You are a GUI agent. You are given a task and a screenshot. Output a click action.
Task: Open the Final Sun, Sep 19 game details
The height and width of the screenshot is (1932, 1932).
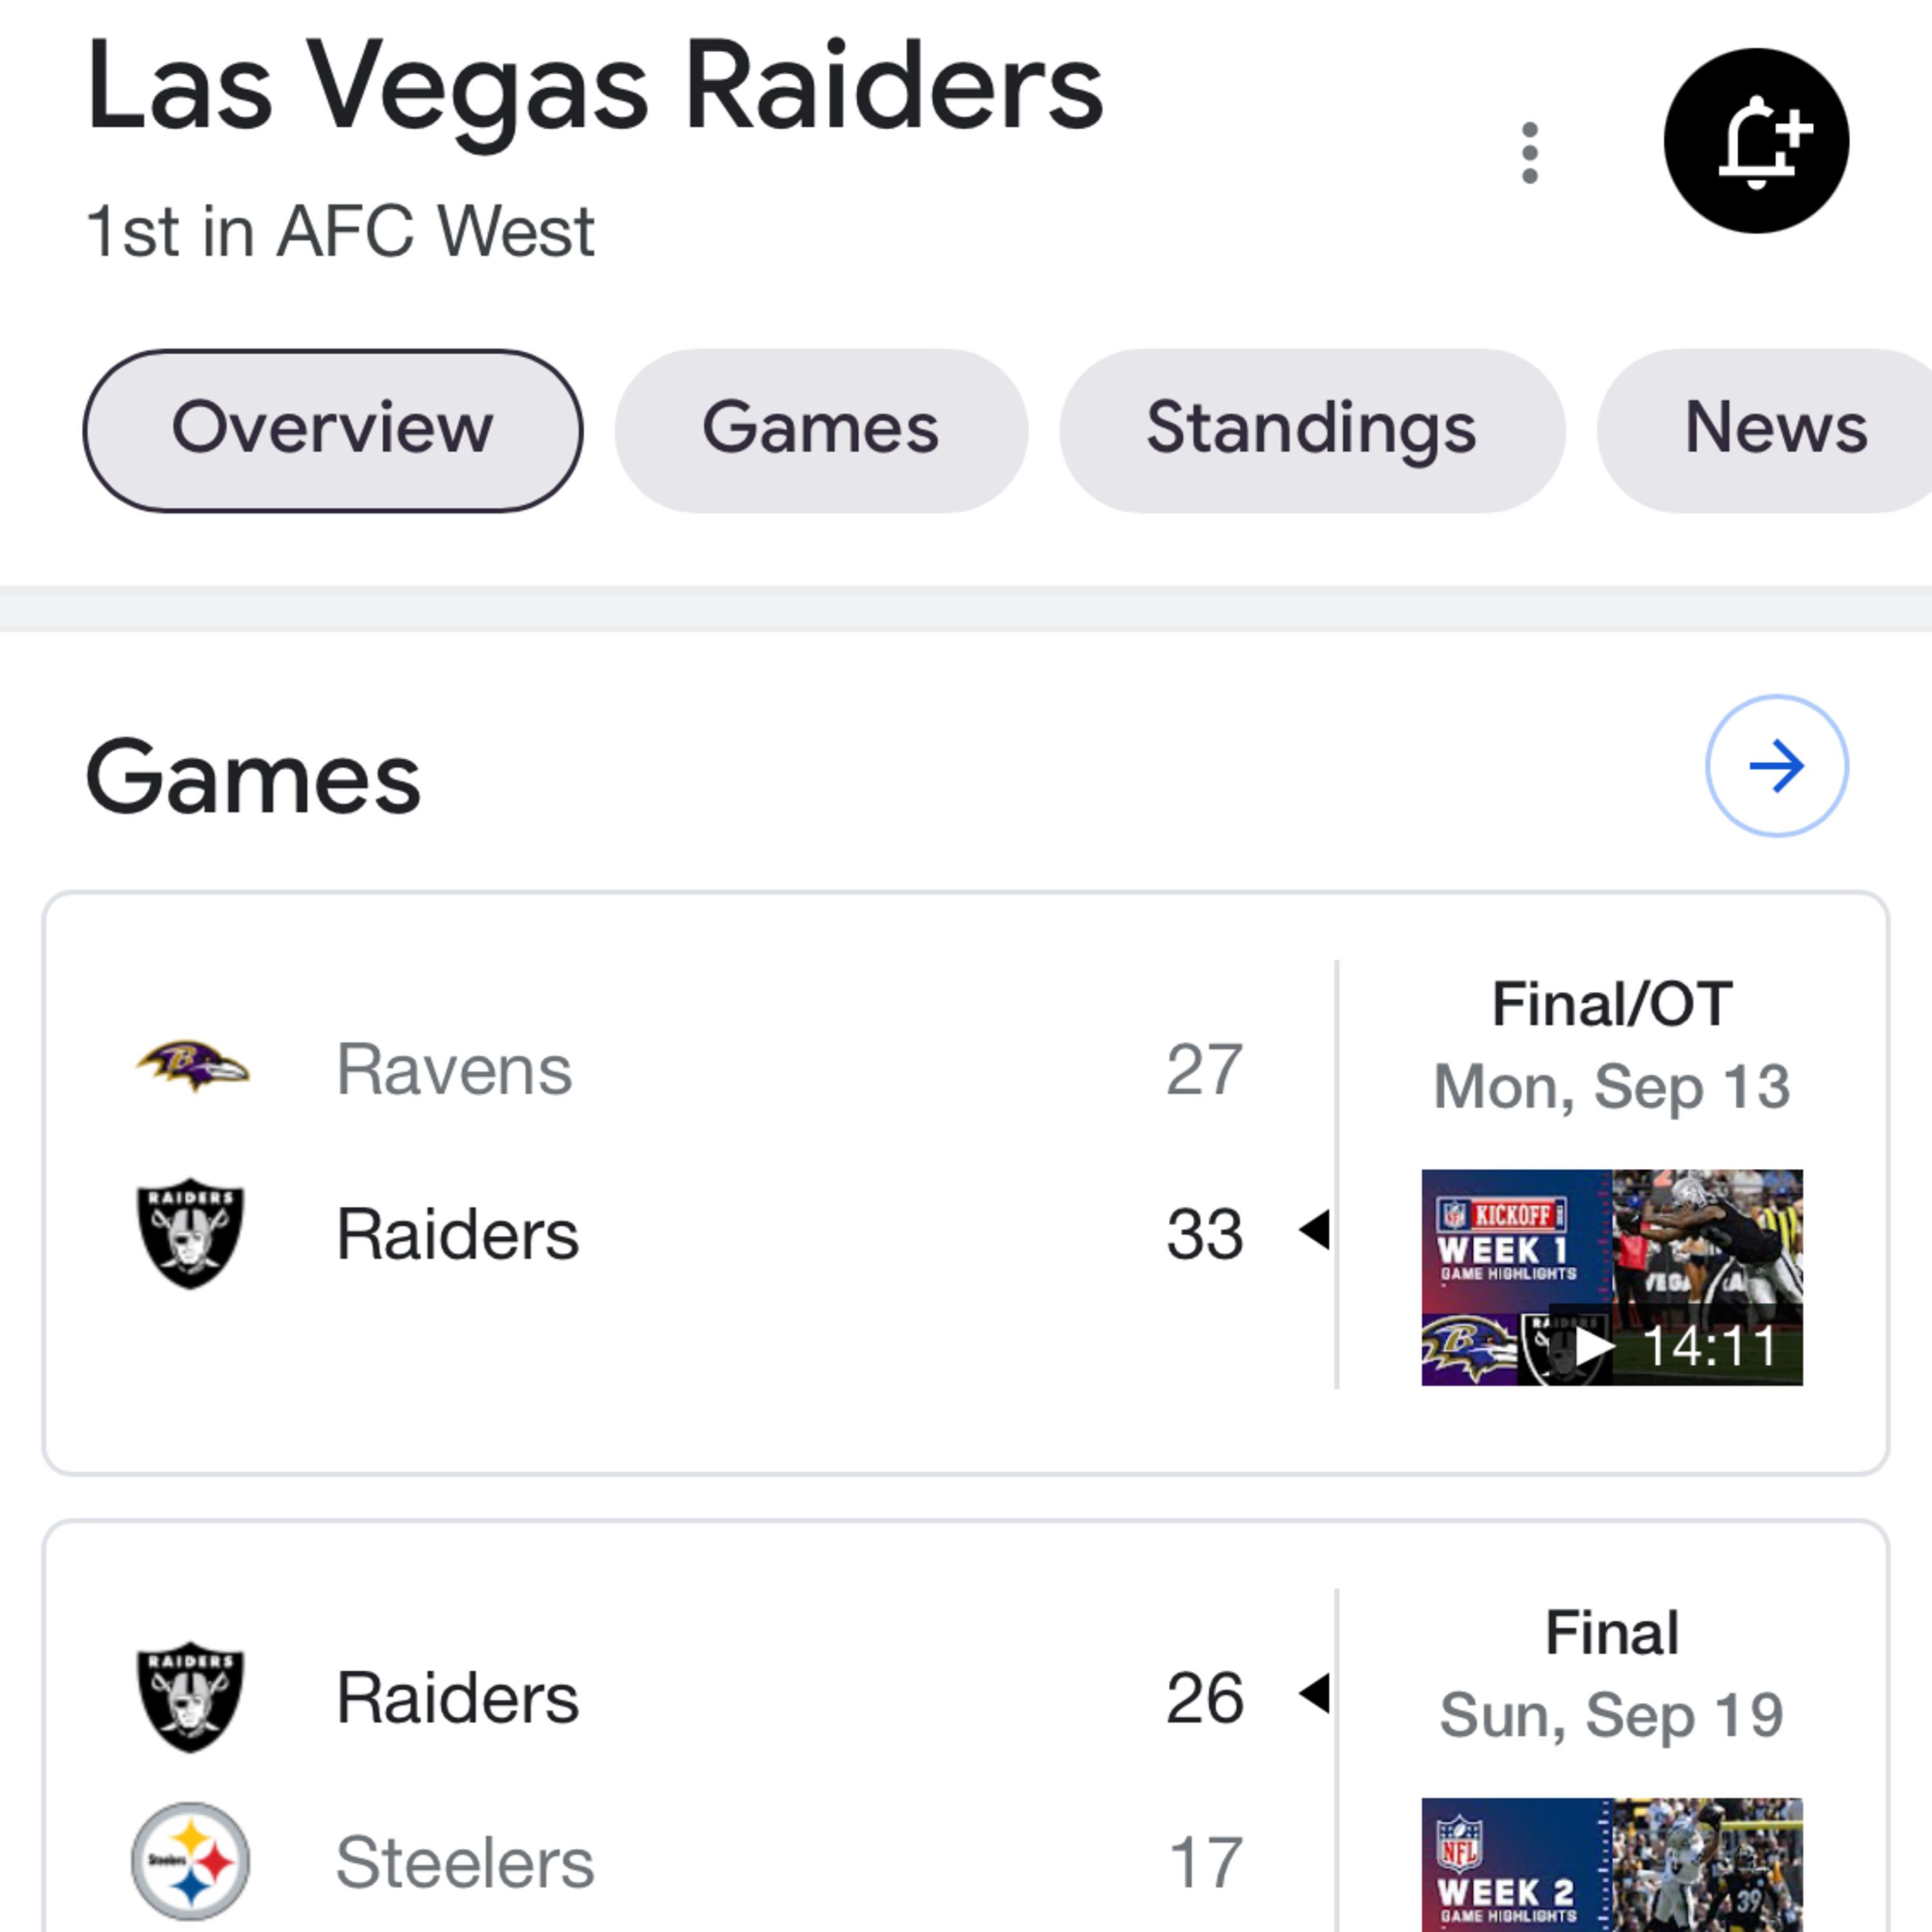tap(1612, 1673)
